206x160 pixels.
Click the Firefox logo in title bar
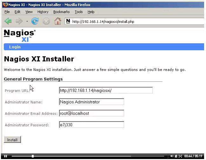pyautogui.click(x=5, y=4)
